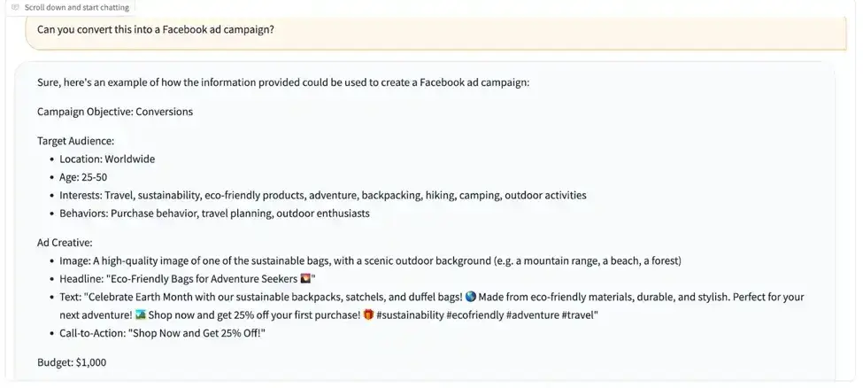863x388 pixels.
Task: Click the "#sustainability" hashtag text
Action: coord(415,314)
